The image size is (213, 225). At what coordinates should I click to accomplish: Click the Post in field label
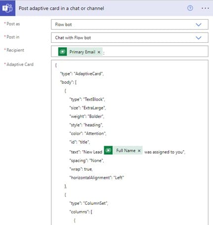coord(13,37)
